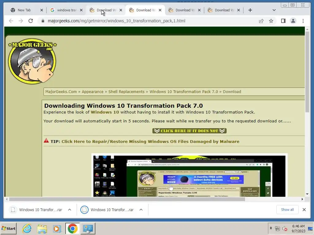Screen dimensions: 314x235
Task: Click the MajorGeeks logo
Action: (x=32, y=61)
